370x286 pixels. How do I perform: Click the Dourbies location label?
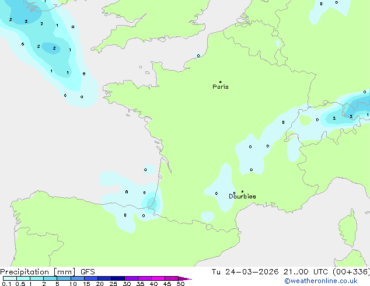click(x=242, y=196)
